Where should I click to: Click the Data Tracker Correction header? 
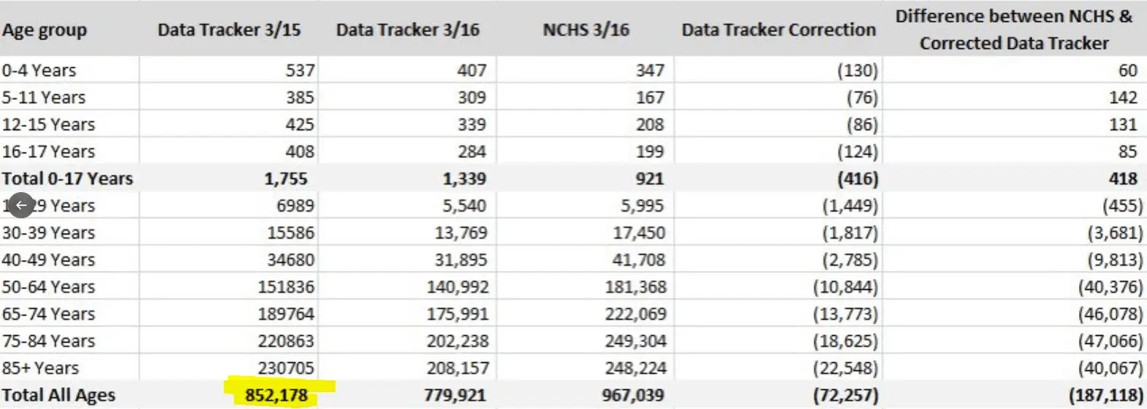tap(779, 30)
